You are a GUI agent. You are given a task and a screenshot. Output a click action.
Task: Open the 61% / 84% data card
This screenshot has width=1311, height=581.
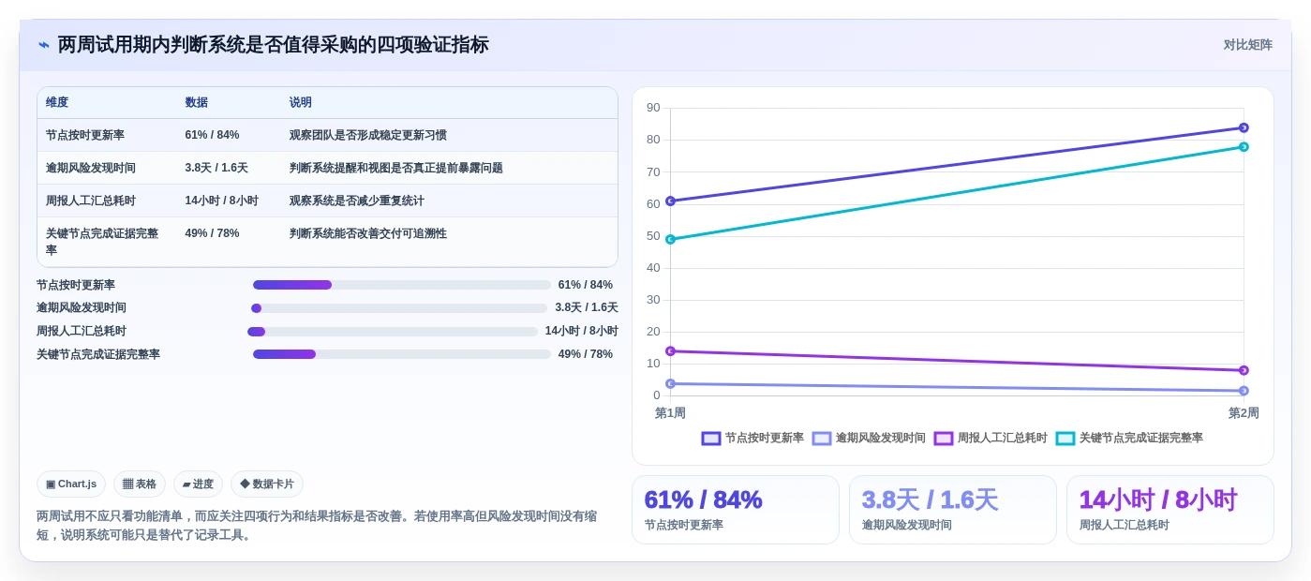pos(736,510)
